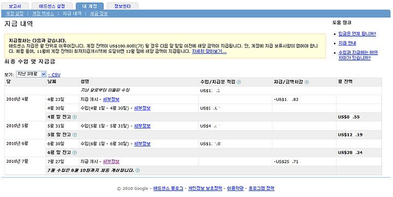Click help icon next to 지급/금액차감
The height and width of the screenshot is (197, 393).
coord(307,82)
